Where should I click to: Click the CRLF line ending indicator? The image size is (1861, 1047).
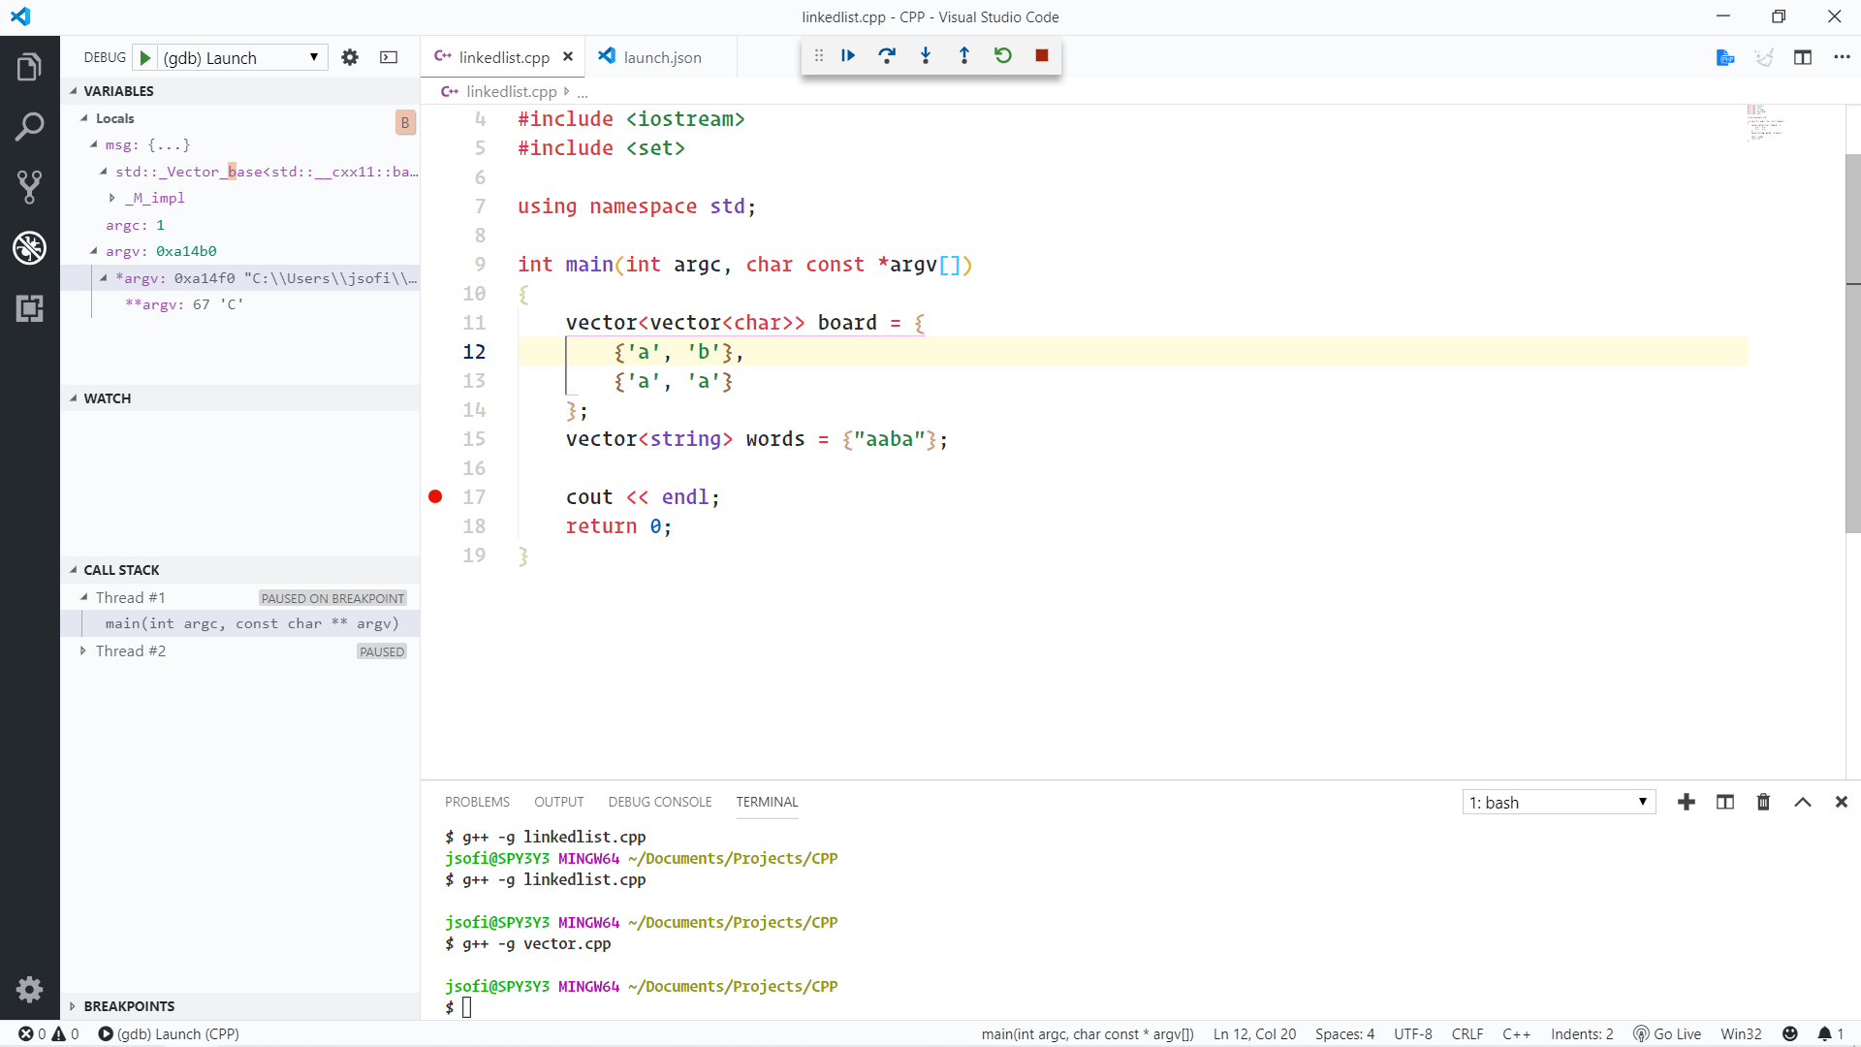coord(1467,1034)
